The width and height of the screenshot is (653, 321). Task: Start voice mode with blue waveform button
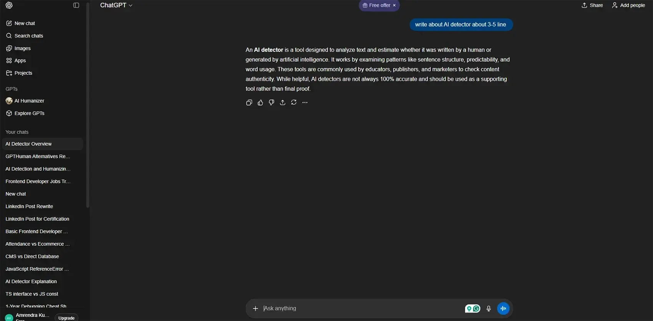(503, 308)
